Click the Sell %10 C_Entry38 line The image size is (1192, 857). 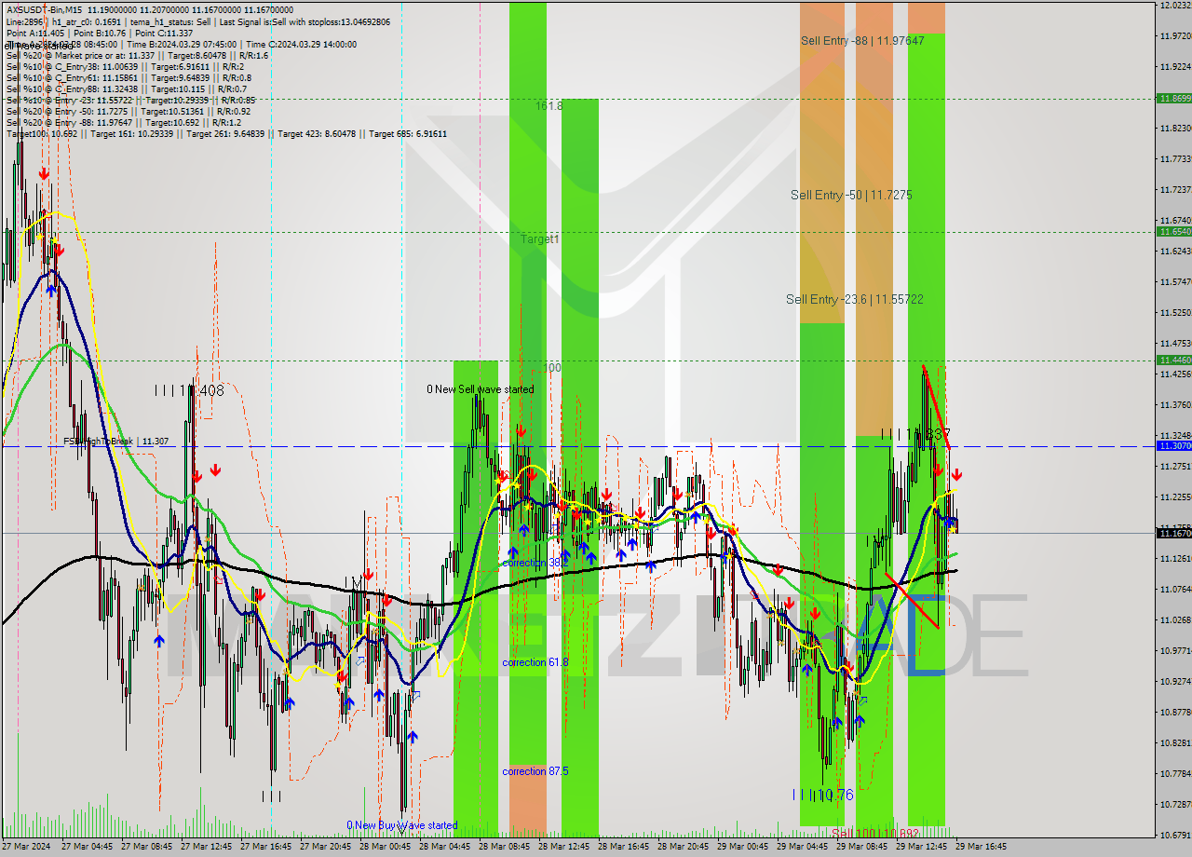click(126, 66)
